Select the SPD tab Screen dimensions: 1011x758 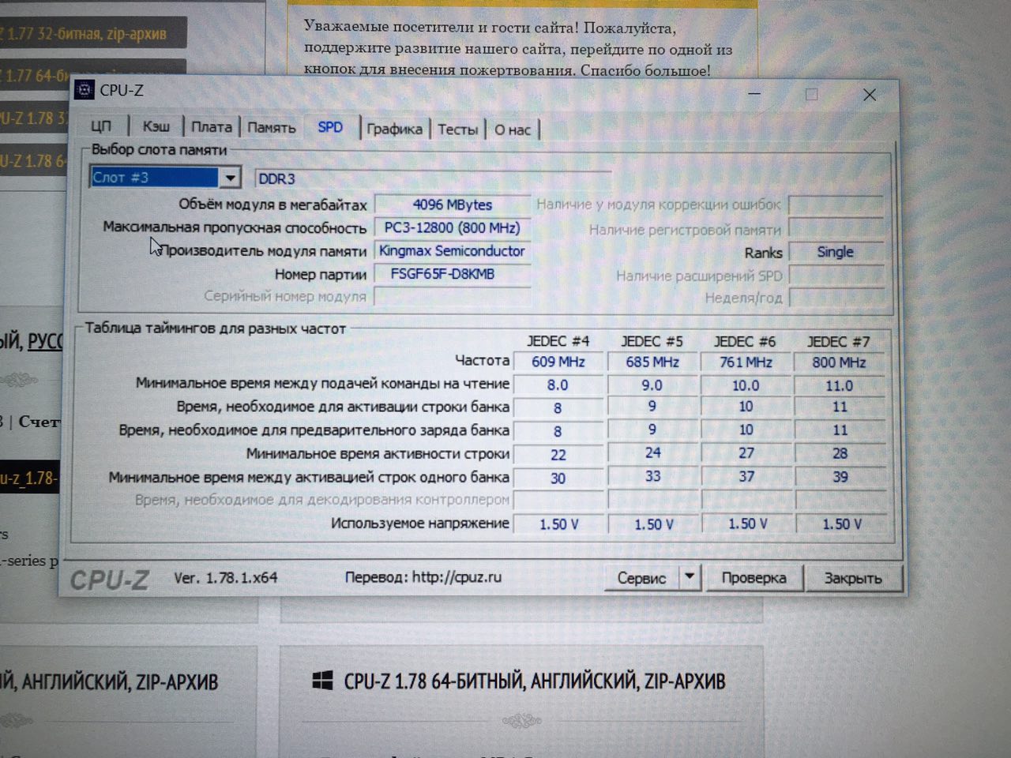(x=330, y=127)
